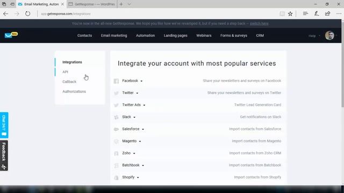Click the Zoho logo icon
Screen dimensions: 344x193
[x=116, y=153]
